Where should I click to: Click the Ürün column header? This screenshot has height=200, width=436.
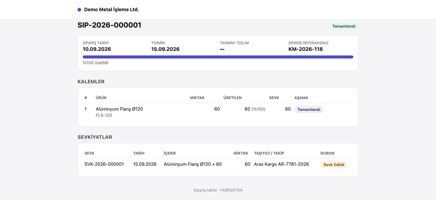[101, 98]
